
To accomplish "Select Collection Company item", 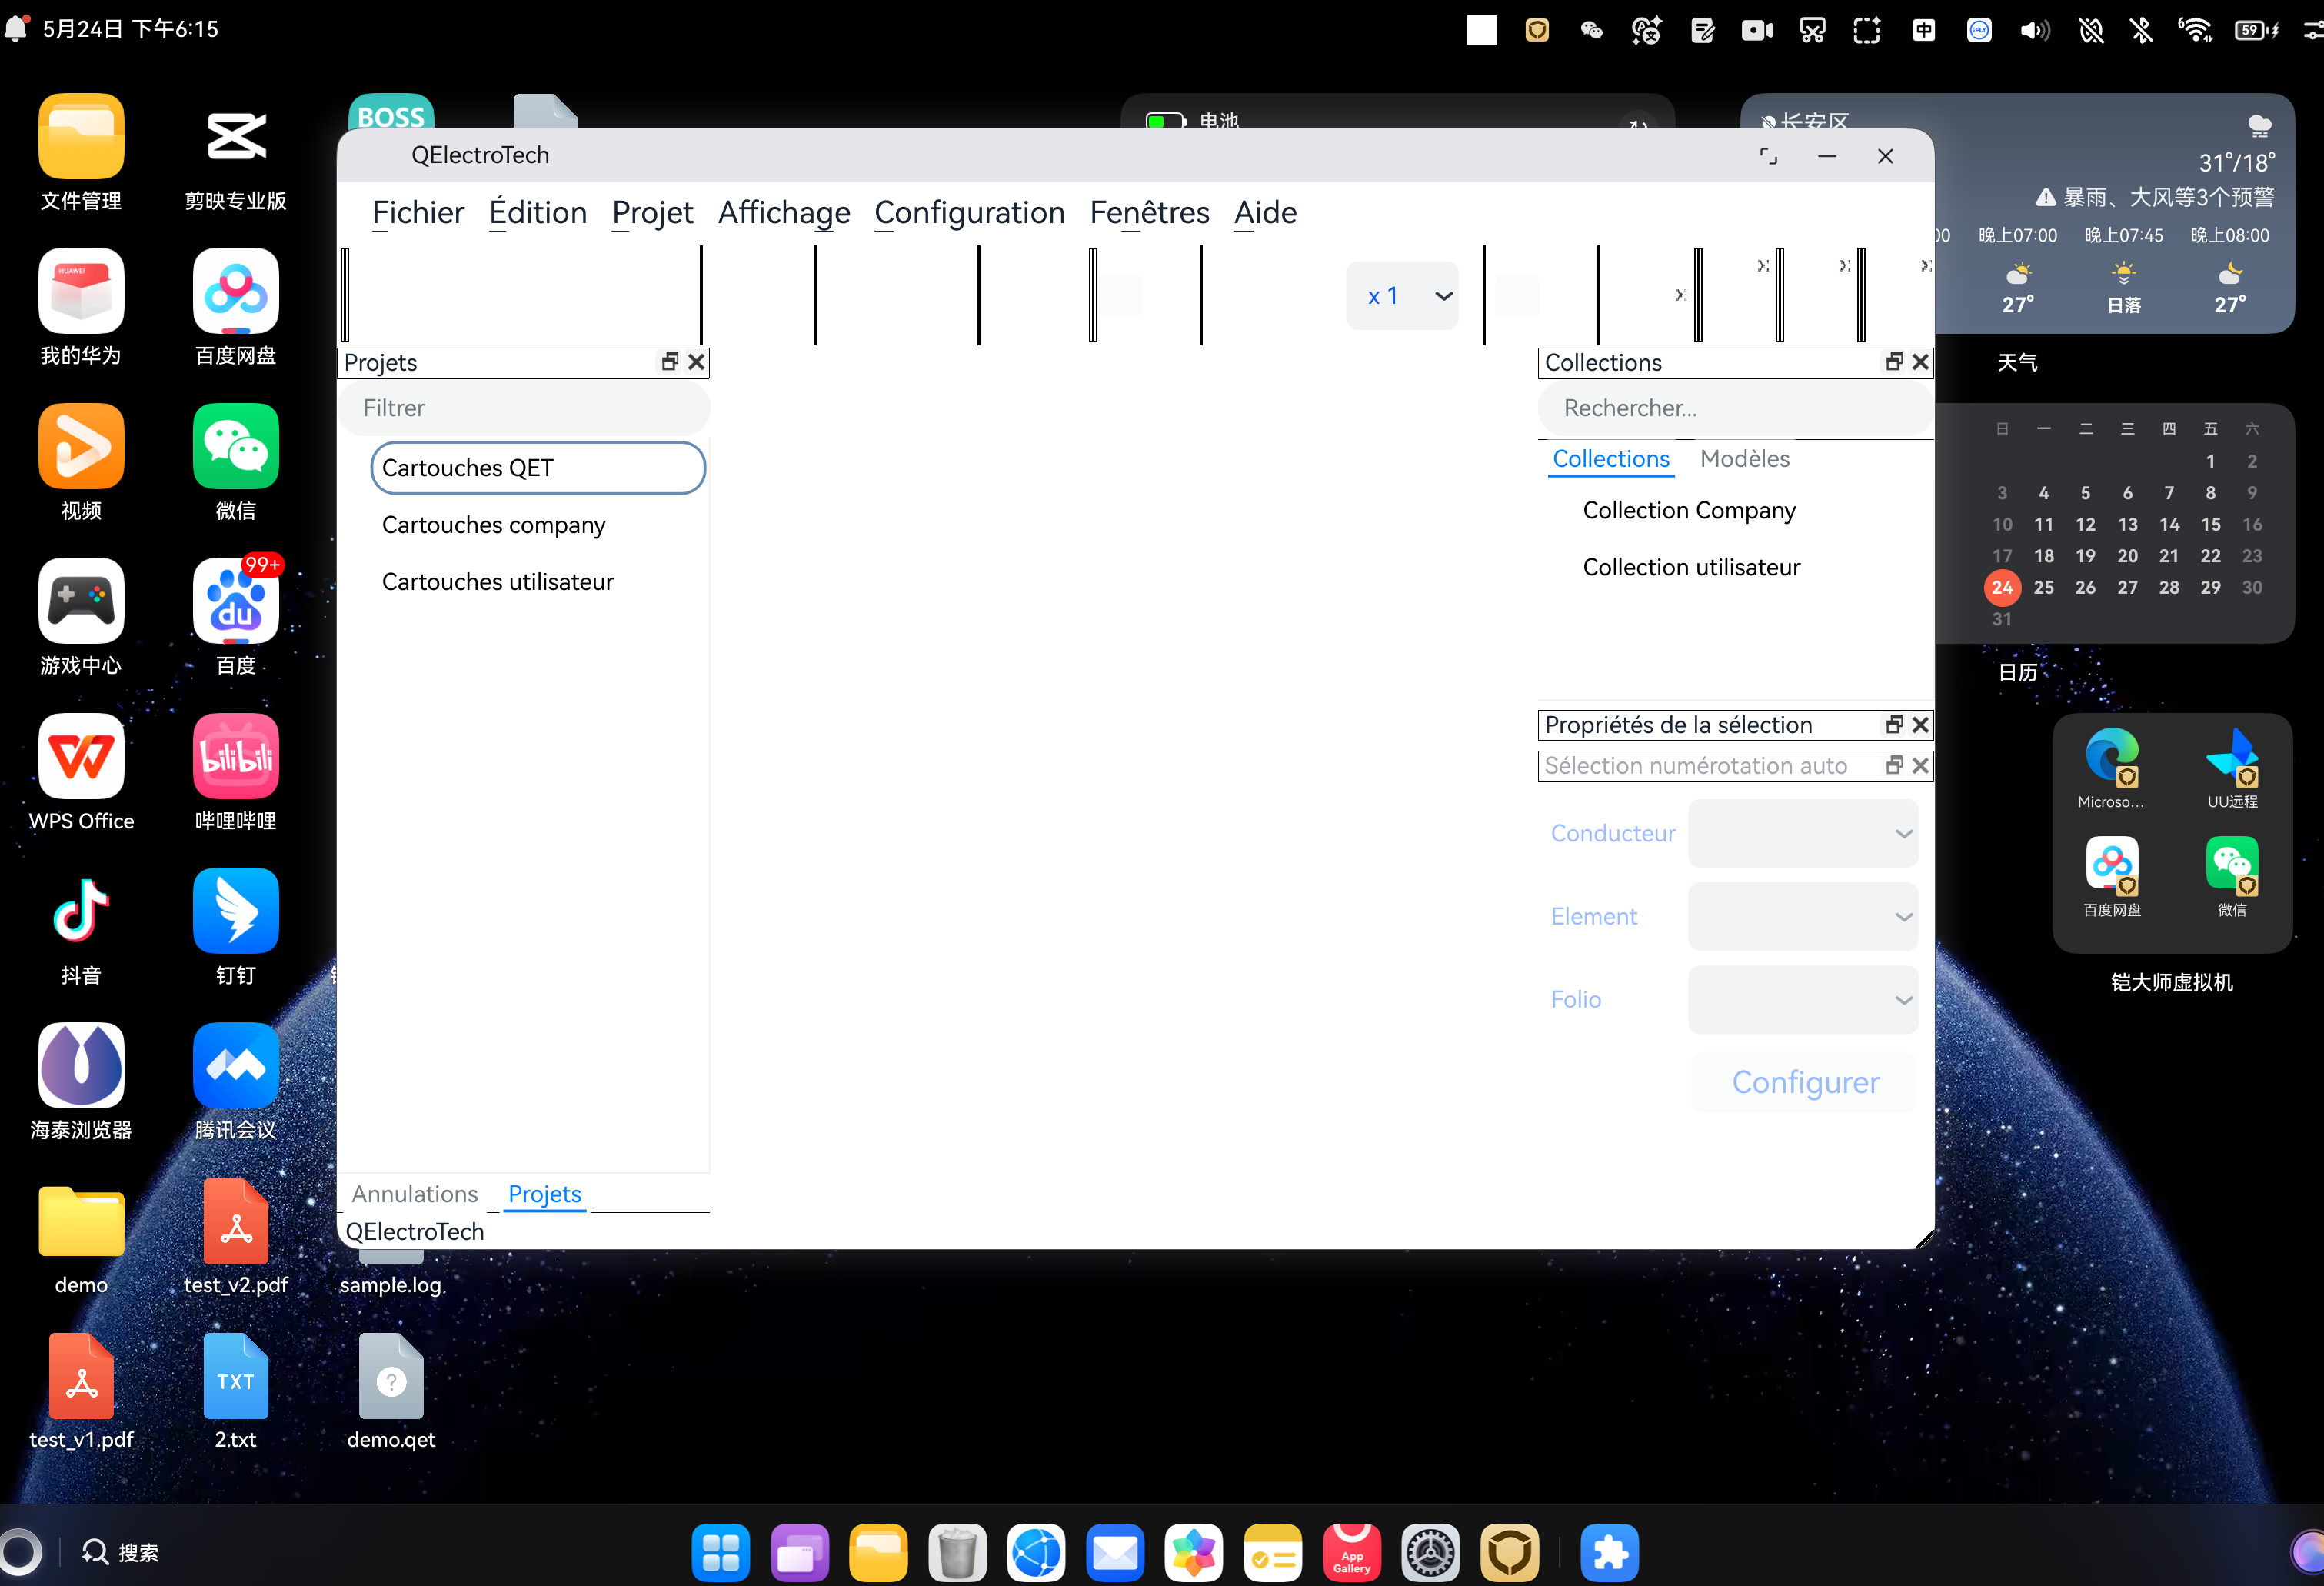I will [1689, 510].
